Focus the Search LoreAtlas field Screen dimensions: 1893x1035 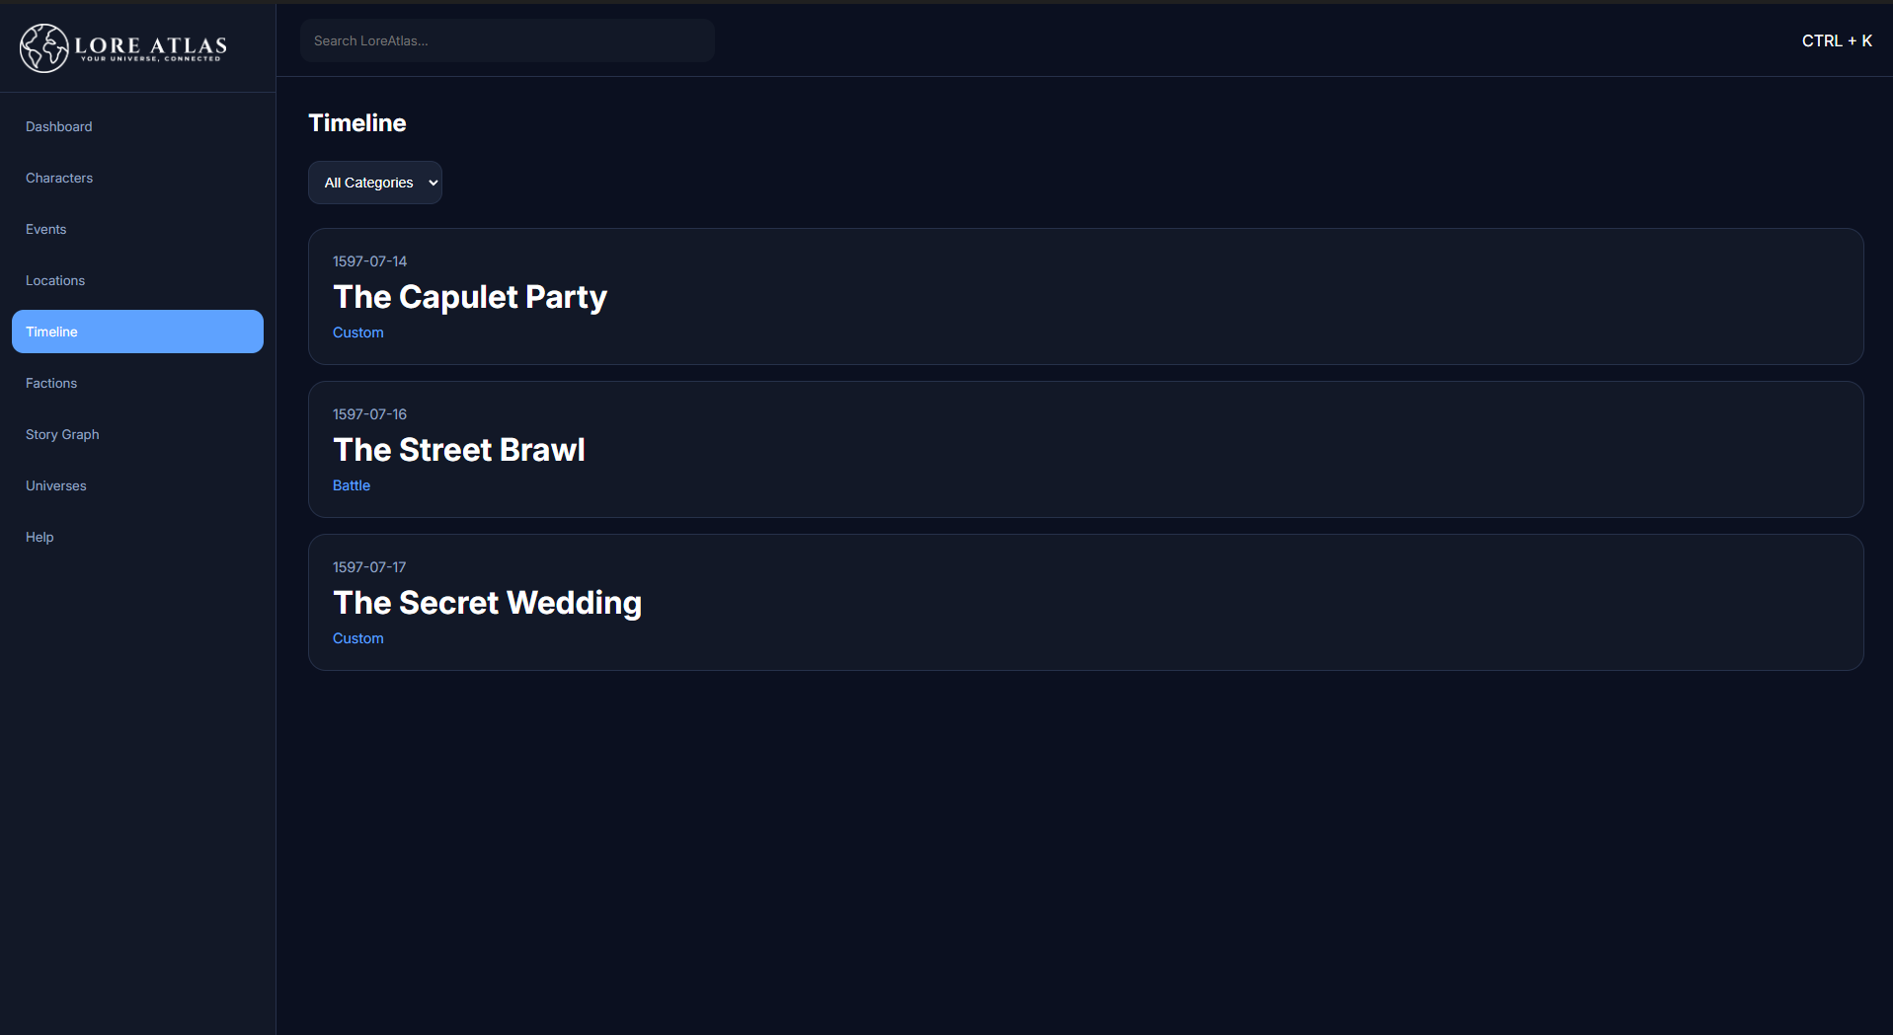pyautogui.click(x=508, y=40)
